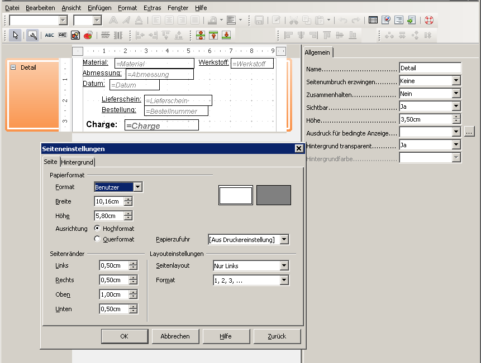Confirm page settings with OK

point(124,336)
